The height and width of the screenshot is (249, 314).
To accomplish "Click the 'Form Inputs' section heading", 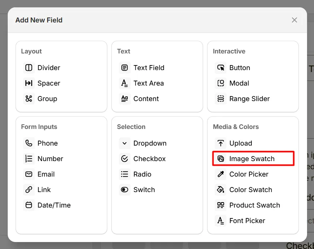I will click(x=39, y=127).
